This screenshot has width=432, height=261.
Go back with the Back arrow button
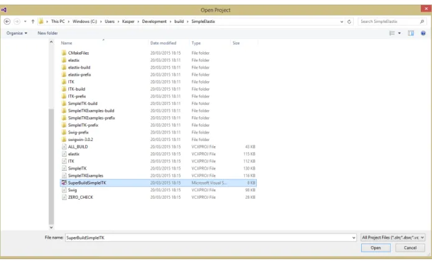click(x=7, y=22)
